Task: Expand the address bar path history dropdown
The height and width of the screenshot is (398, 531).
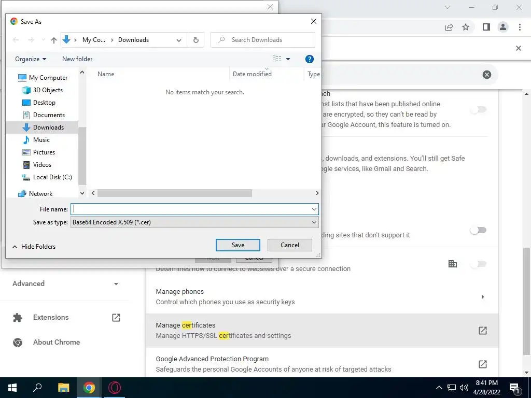Action: point(179,40)
